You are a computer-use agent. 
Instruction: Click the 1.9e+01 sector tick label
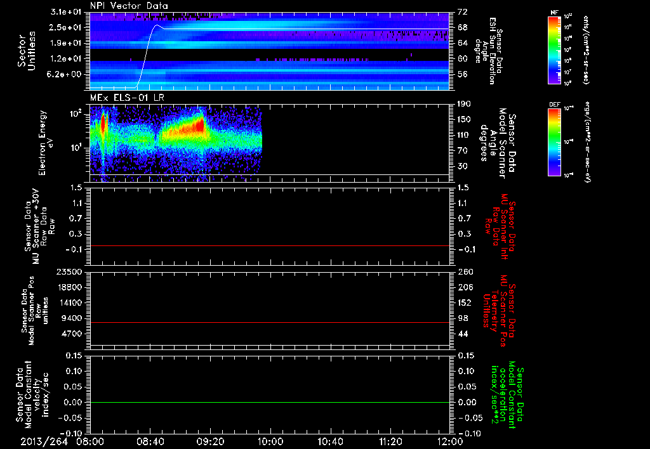tap(66, 43)
